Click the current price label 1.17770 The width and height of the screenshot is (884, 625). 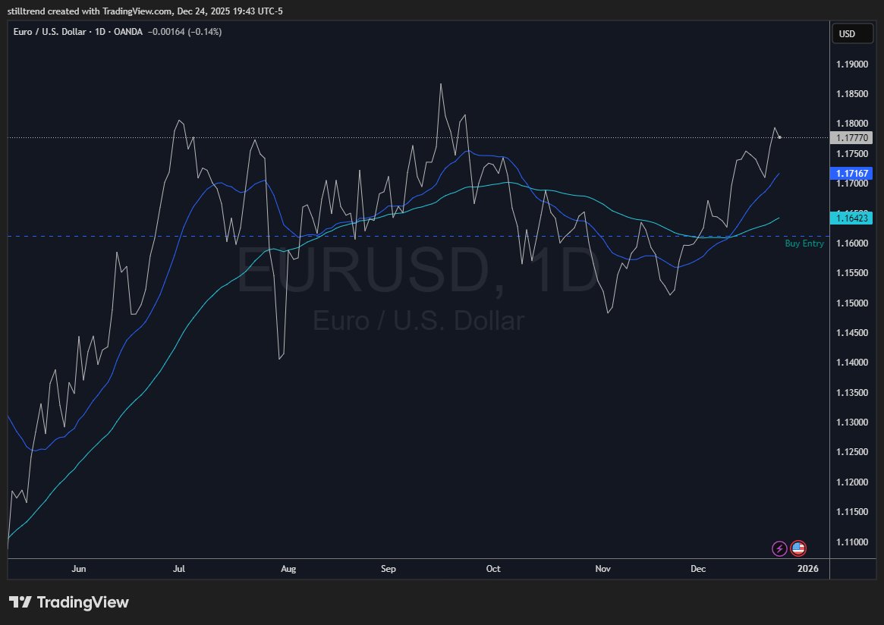click(851, 137)
